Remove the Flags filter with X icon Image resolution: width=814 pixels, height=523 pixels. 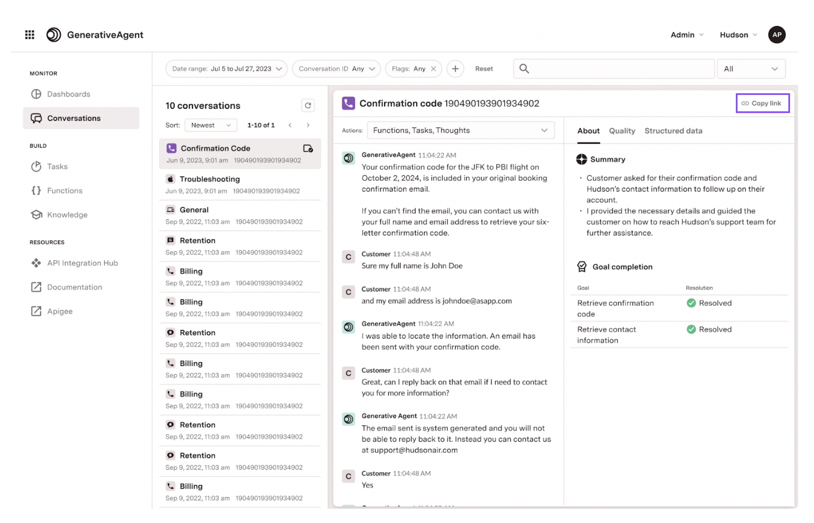click(x=433, y=69)
